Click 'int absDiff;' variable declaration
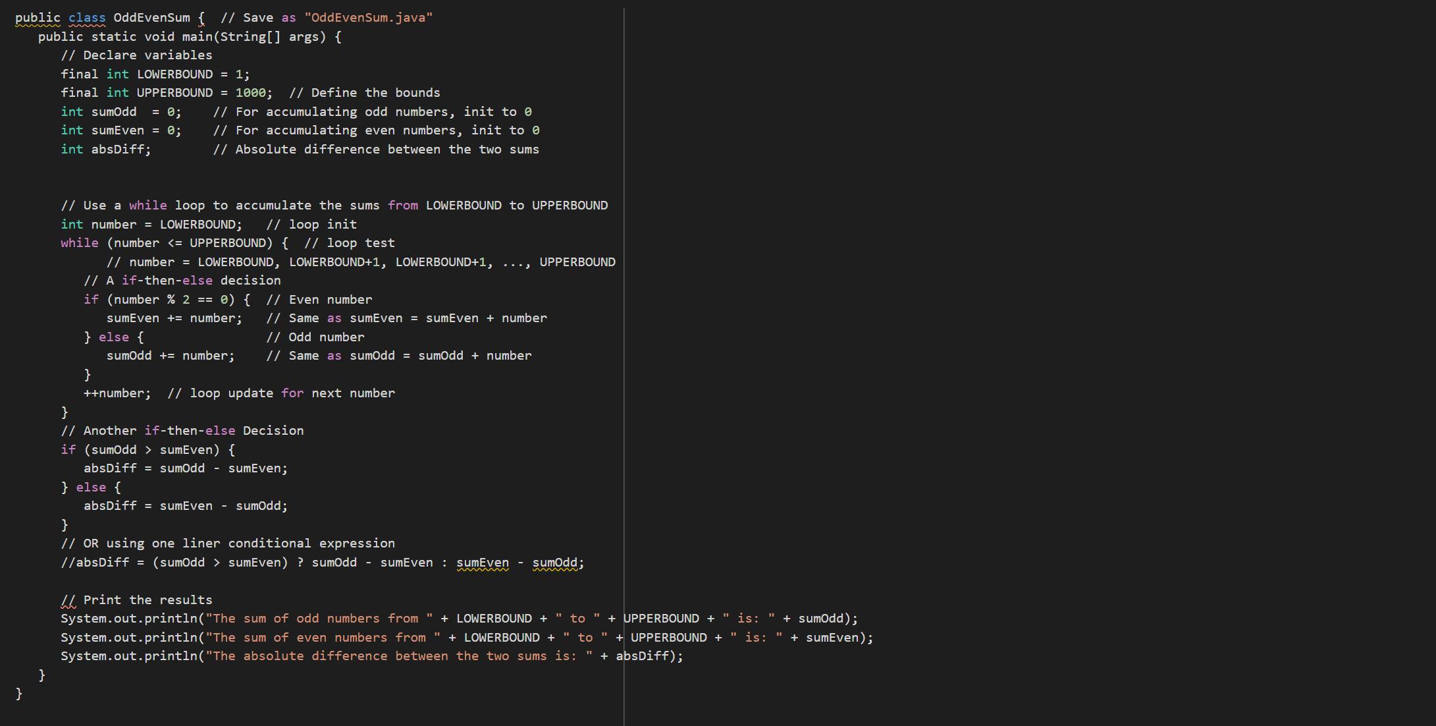1436x726 pixels. tap(106, 150)
